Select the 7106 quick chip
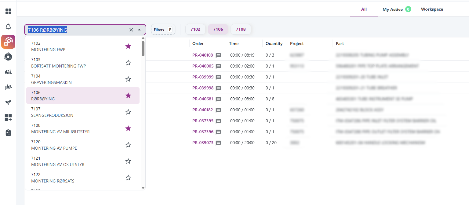The image size is (469, 205). pos(218,29)
